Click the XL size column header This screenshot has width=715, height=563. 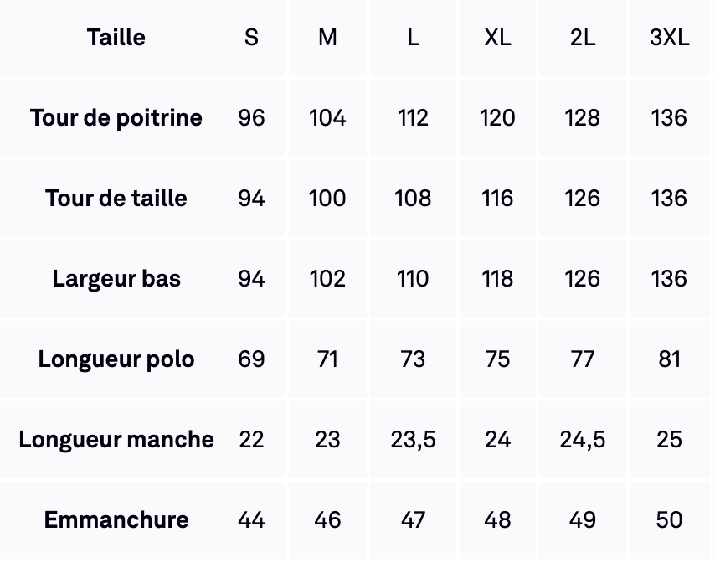pyautogui.click(x=497, y=38)
